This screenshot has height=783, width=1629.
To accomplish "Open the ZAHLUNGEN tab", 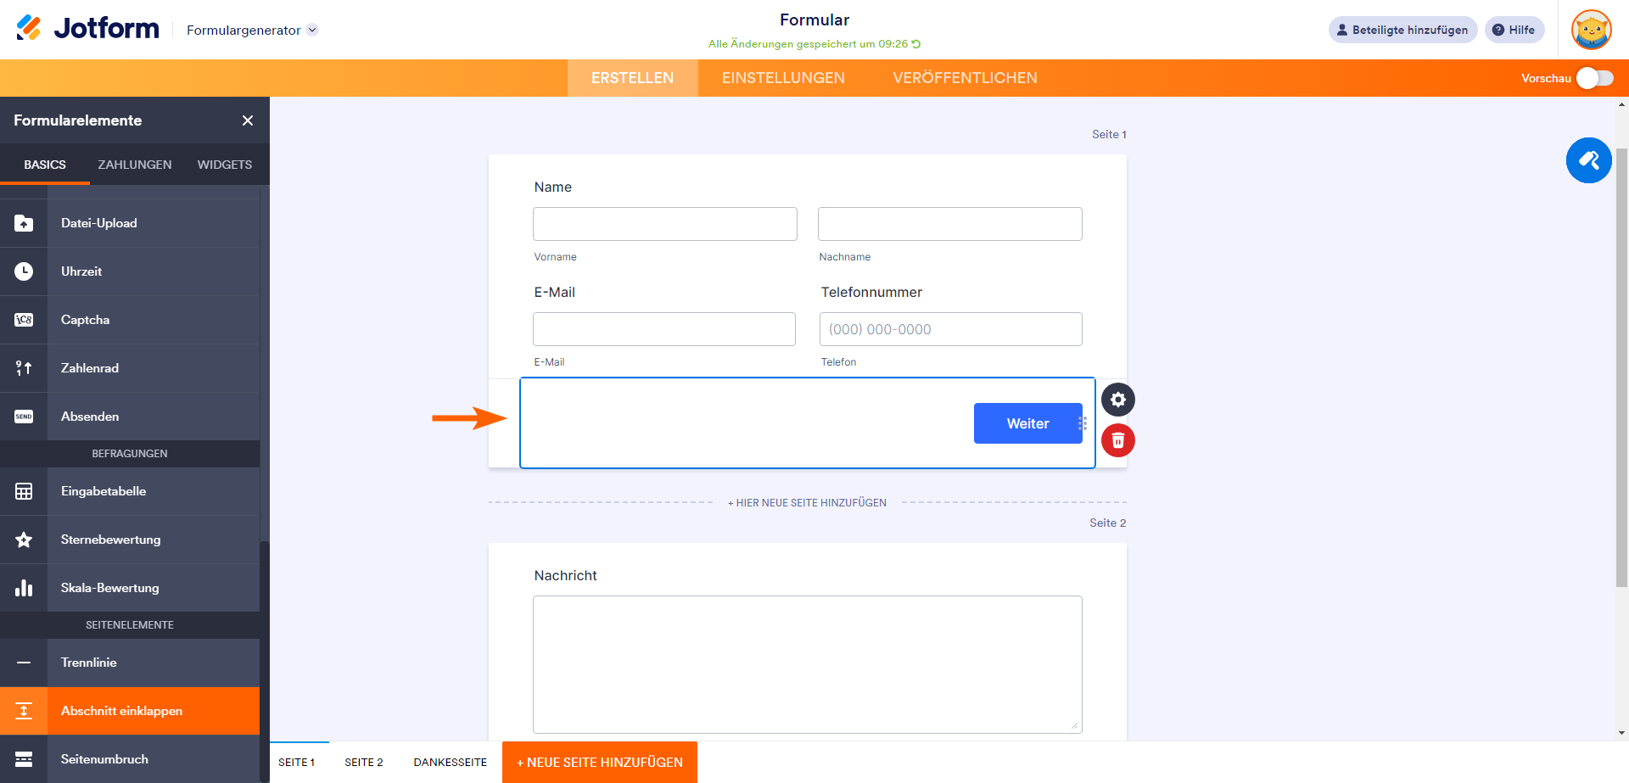I will pos(135,165).
